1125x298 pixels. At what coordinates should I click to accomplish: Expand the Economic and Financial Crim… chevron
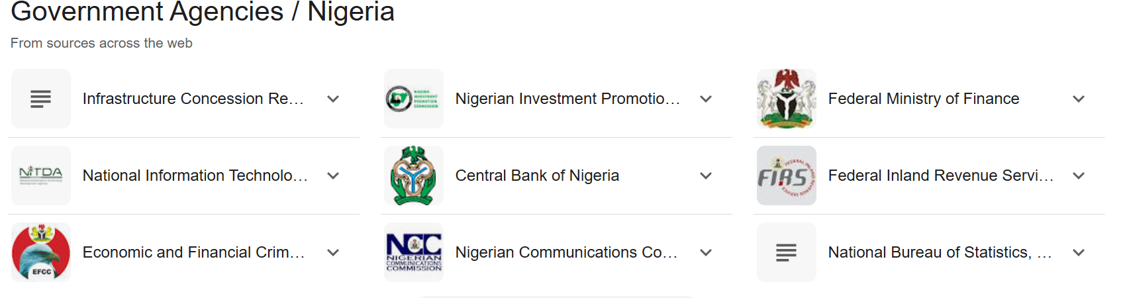point(333,252)
